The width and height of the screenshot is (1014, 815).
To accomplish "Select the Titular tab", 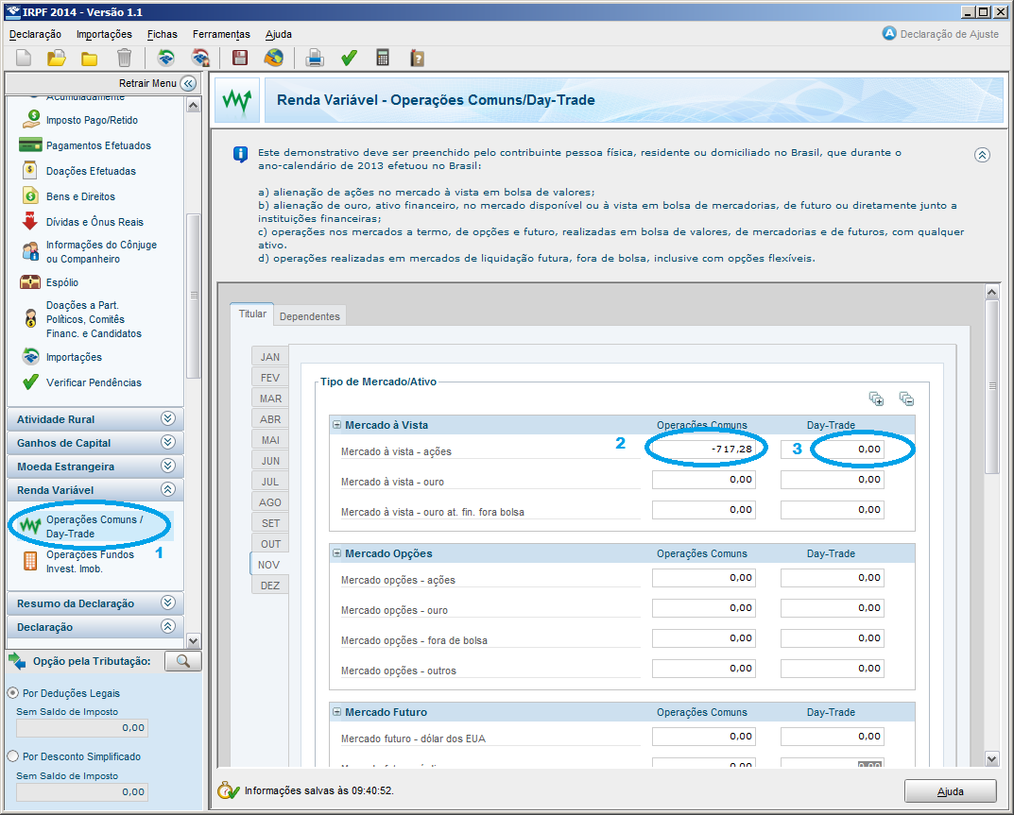I will coord(252,314).
